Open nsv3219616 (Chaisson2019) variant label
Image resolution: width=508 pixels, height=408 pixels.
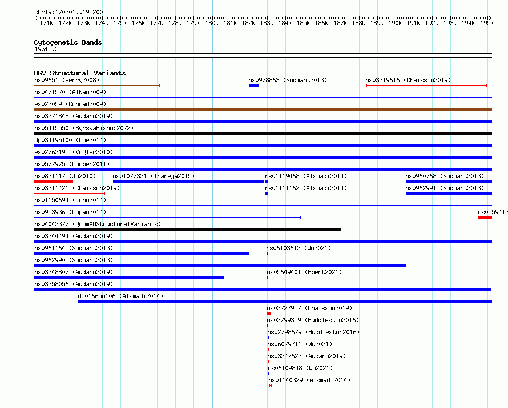coord(408,80)
